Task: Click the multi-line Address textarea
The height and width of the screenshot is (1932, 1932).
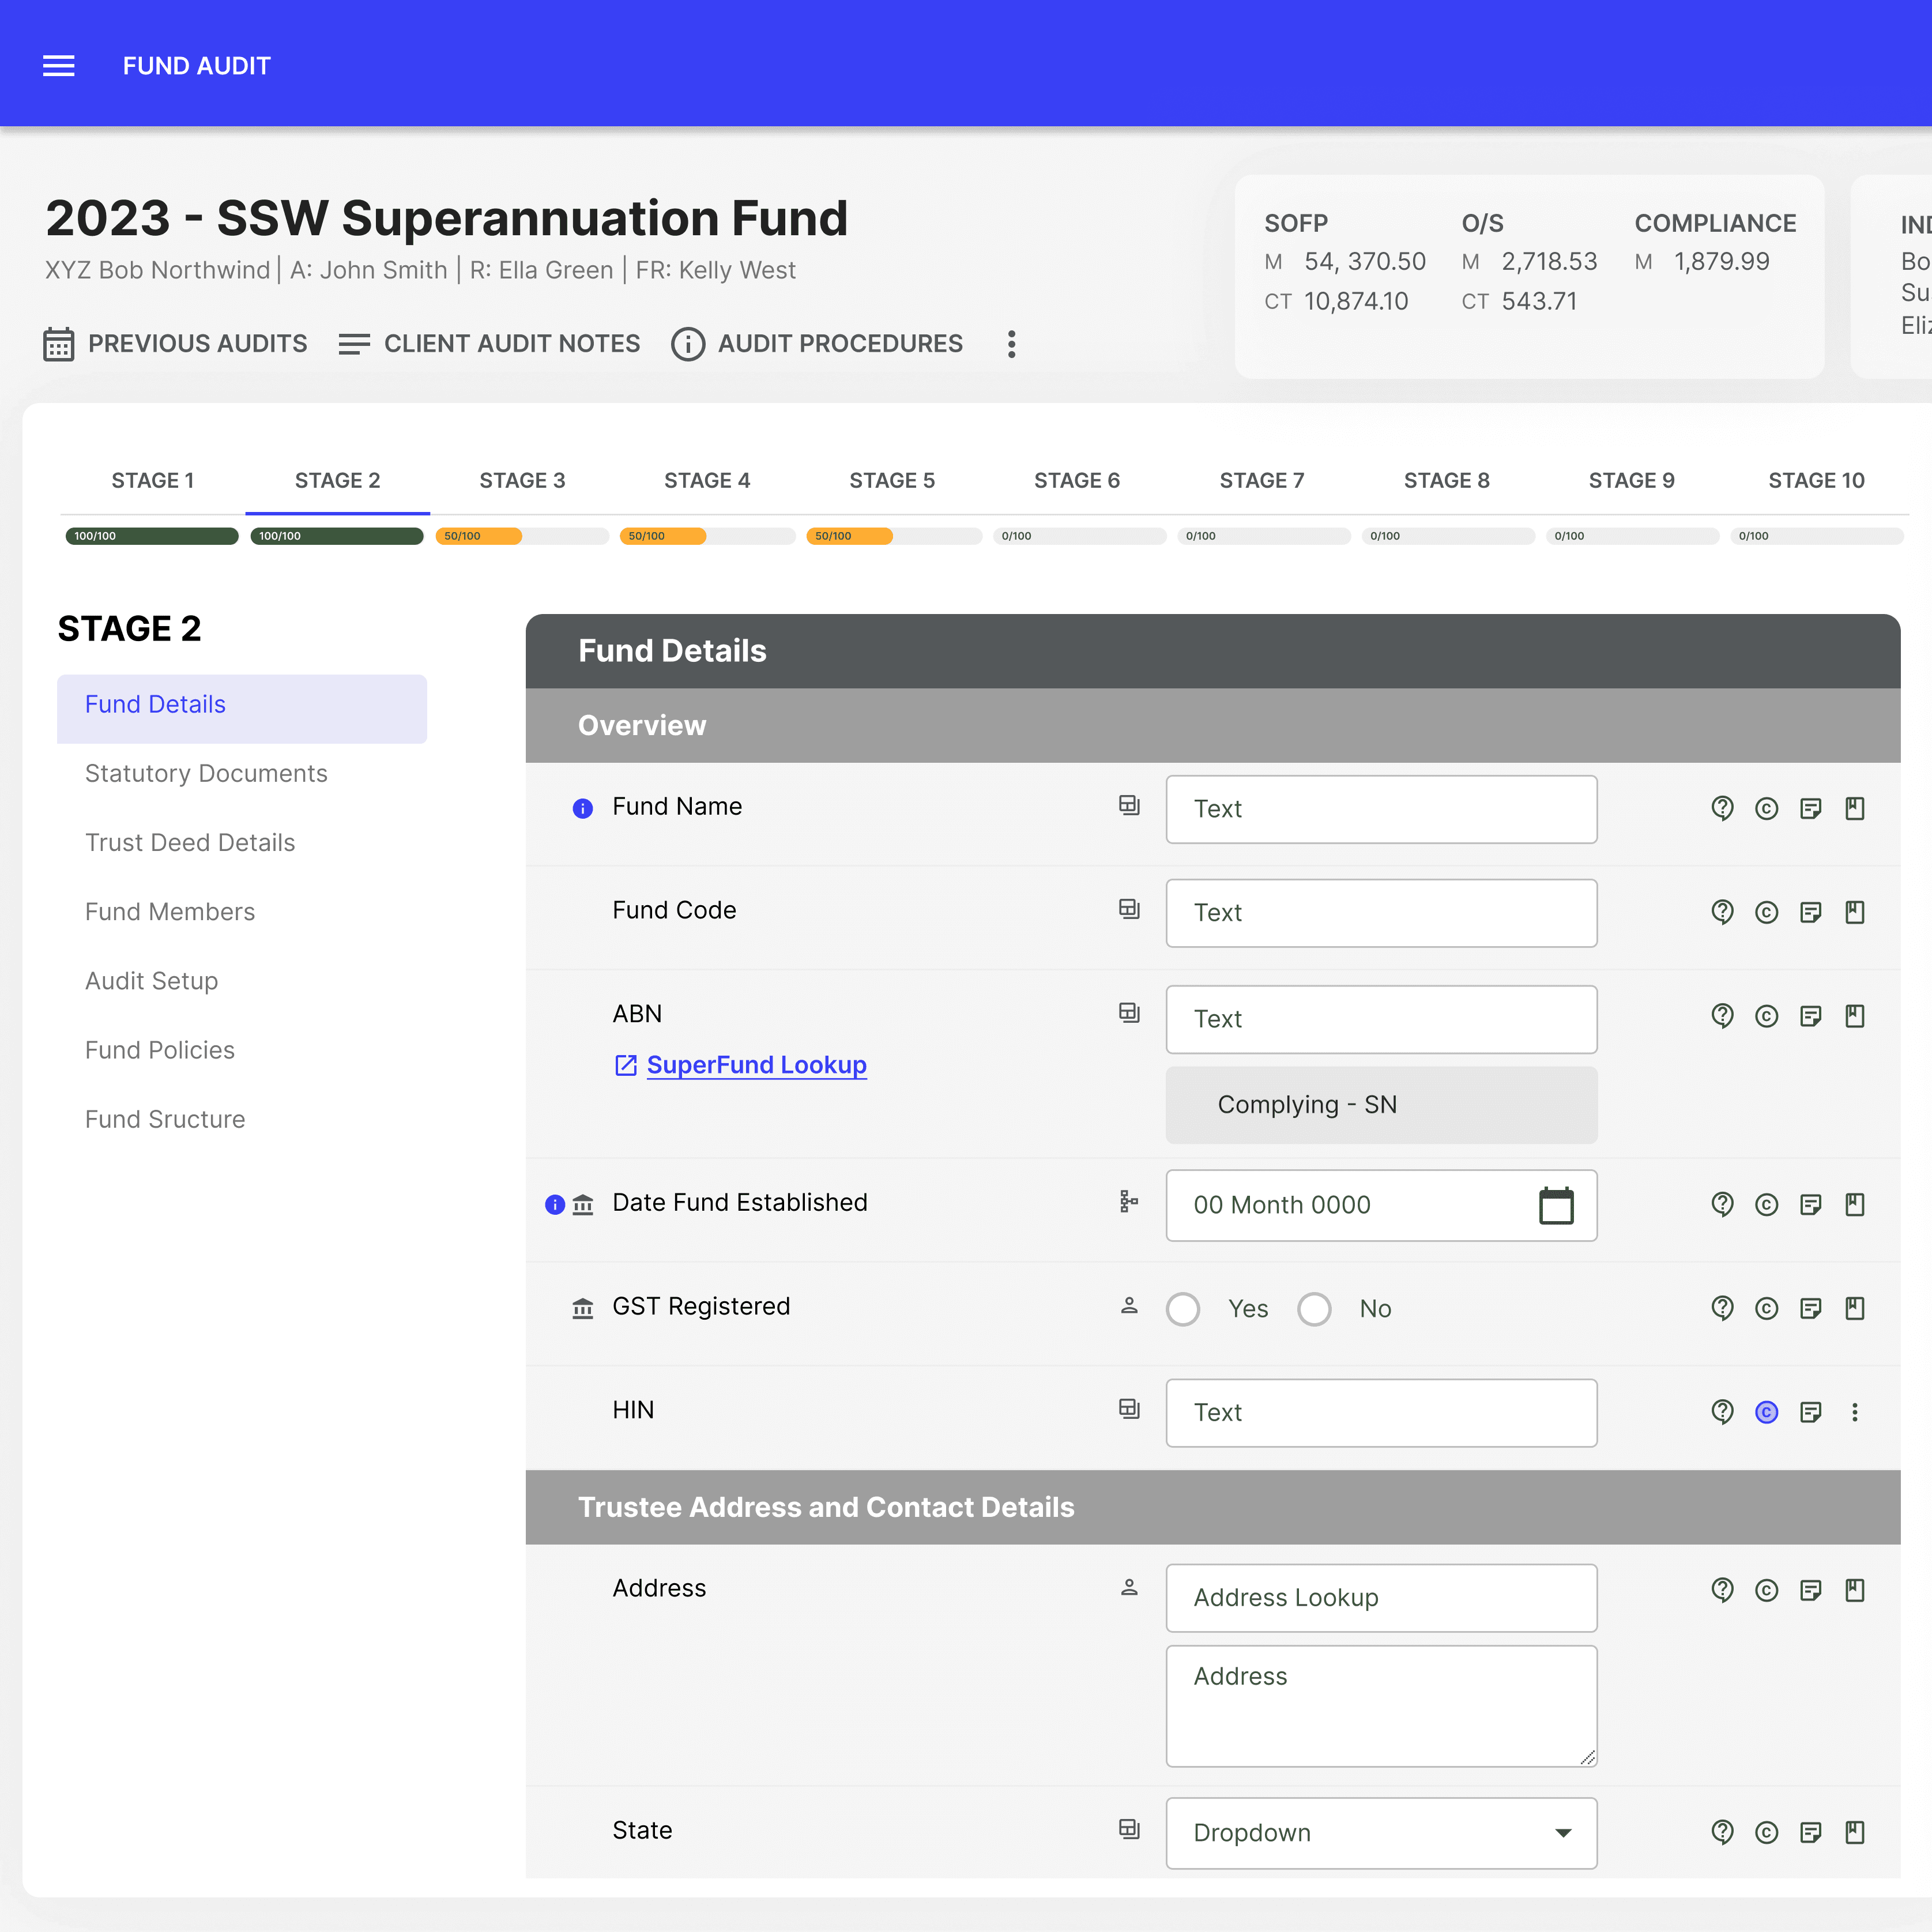Action: tap(1381, 1706)
